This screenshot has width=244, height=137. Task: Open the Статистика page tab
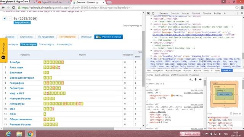(x=26, y=37)
